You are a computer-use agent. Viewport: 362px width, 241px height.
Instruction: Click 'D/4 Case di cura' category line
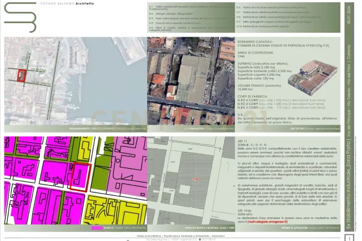tap(175, 23)
